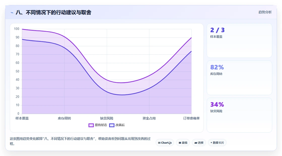
Task: Click the 趋势分析 label in header
Action: click(x=265, y=12)
